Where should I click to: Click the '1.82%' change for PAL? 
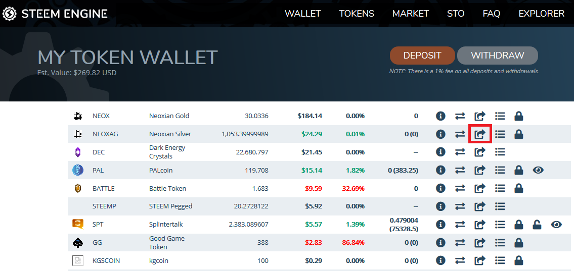(355, 170)
